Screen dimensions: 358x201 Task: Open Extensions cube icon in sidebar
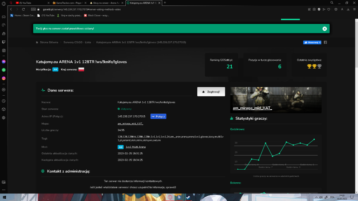tap(4, 109)
